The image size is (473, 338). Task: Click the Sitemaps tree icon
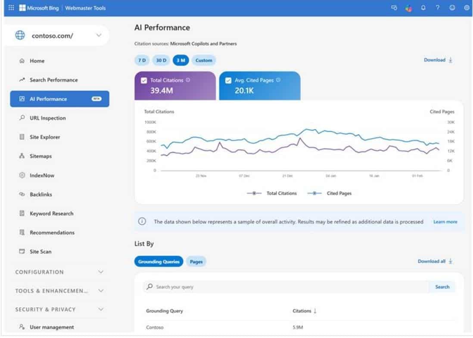click(22, 156)
